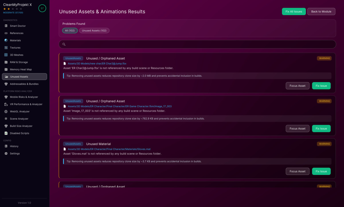The width and height of the screenshot is (344, 207).
Task: Open path ending Materials/Gloves.mat
Action: point(109,149)
